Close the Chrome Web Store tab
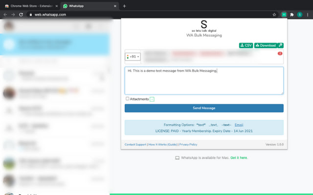This screenshot has height=195, width=313. click(x=57, y=6)
